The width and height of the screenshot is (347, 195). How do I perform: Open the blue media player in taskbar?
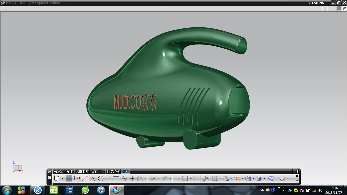101,190
